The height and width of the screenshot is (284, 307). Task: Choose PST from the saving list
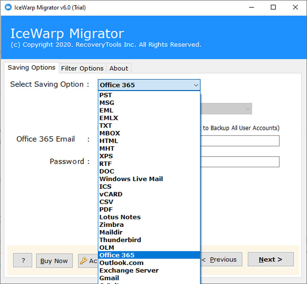coord(149,95)
